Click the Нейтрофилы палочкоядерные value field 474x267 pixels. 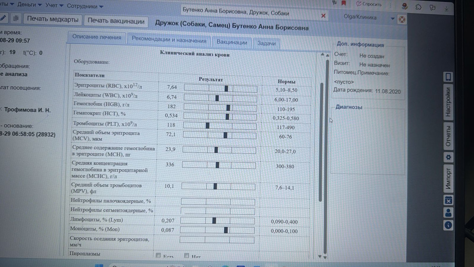point(218,202)
